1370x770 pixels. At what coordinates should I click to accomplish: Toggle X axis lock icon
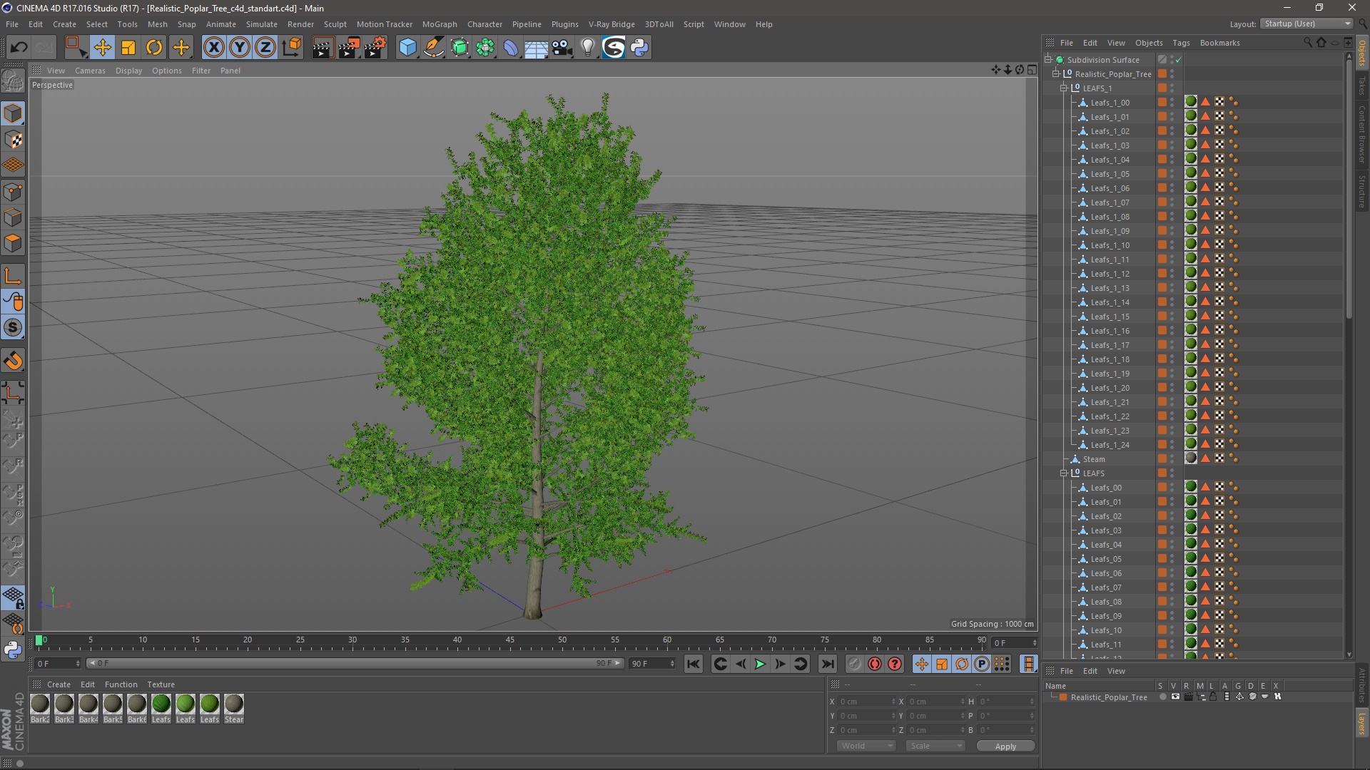click(x=213, y=48)
